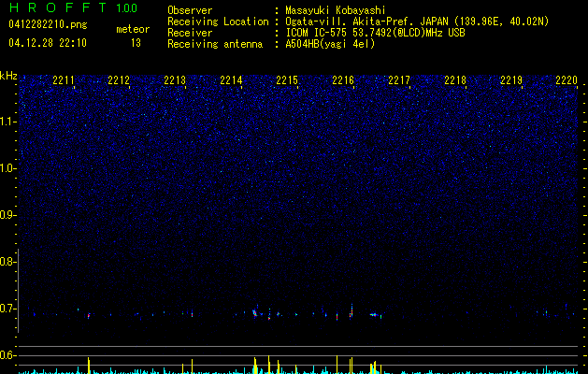Click time marker 2215
This screenshot has width=588, height=374.
(x=287, y=80)
